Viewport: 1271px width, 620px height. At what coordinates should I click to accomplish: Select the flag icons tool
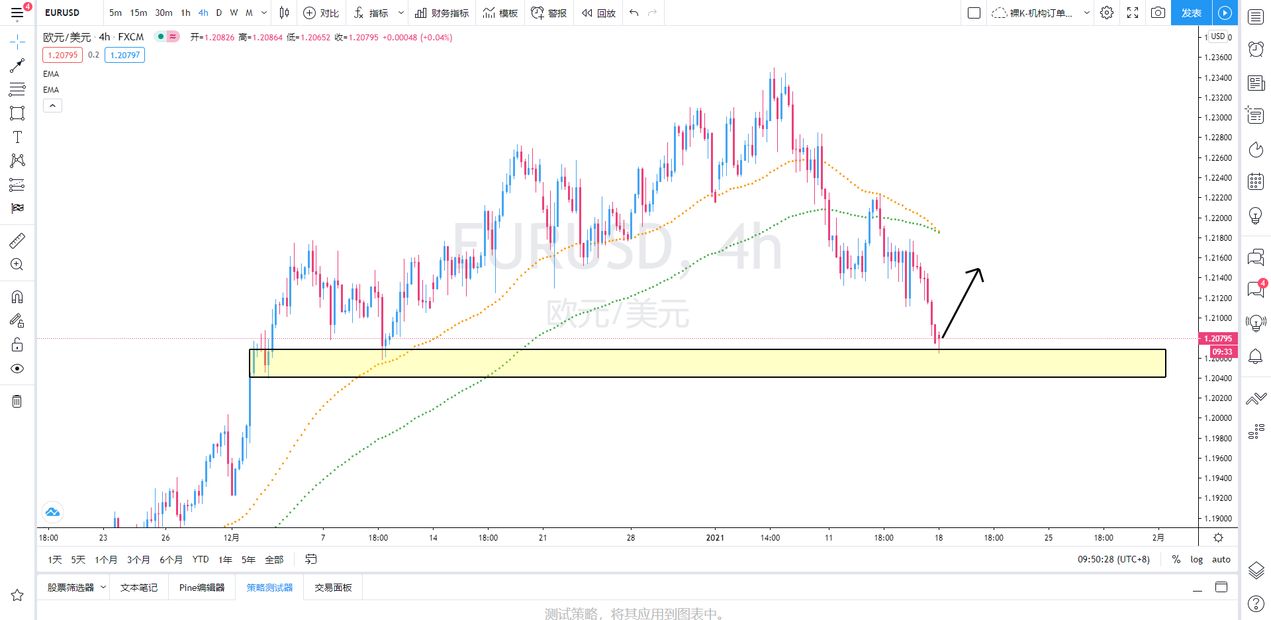coord(17,208)
